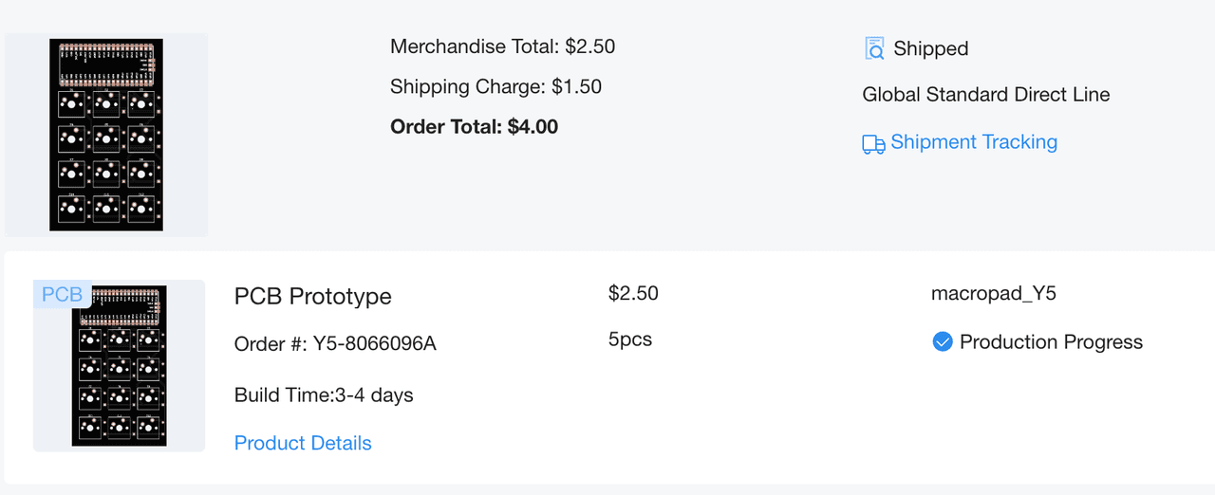
Task: Click the Order Total $4.00 text
Action: click(x=474, y=126)
